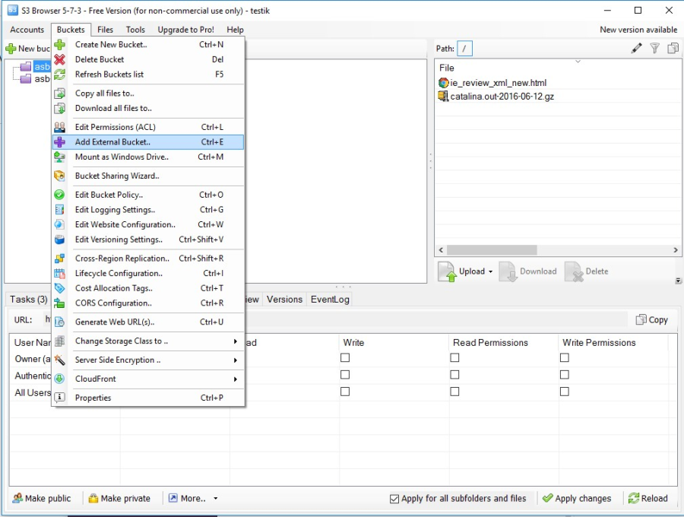Click the Properties info icon

60,398
